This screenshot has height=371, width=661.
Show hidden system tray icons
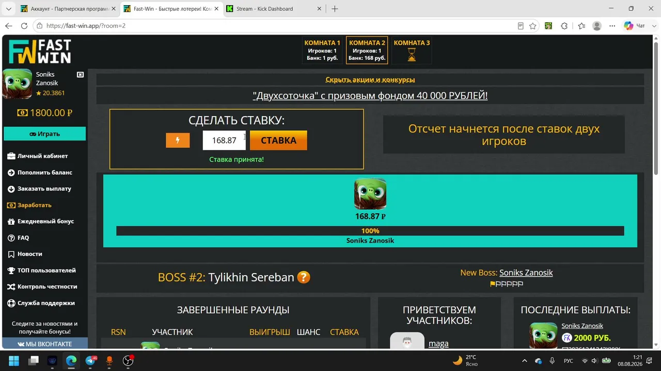[525, 361]
